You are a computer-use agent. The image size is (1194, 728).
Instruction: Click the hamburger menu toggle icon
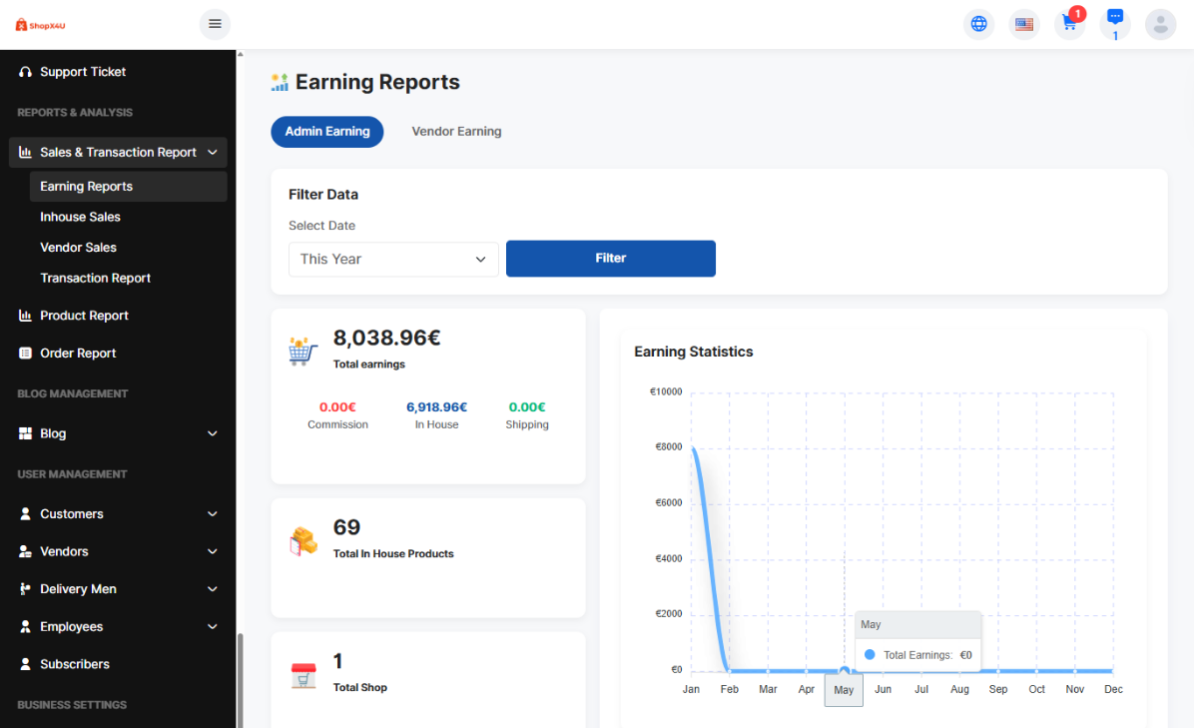[215, 24]
